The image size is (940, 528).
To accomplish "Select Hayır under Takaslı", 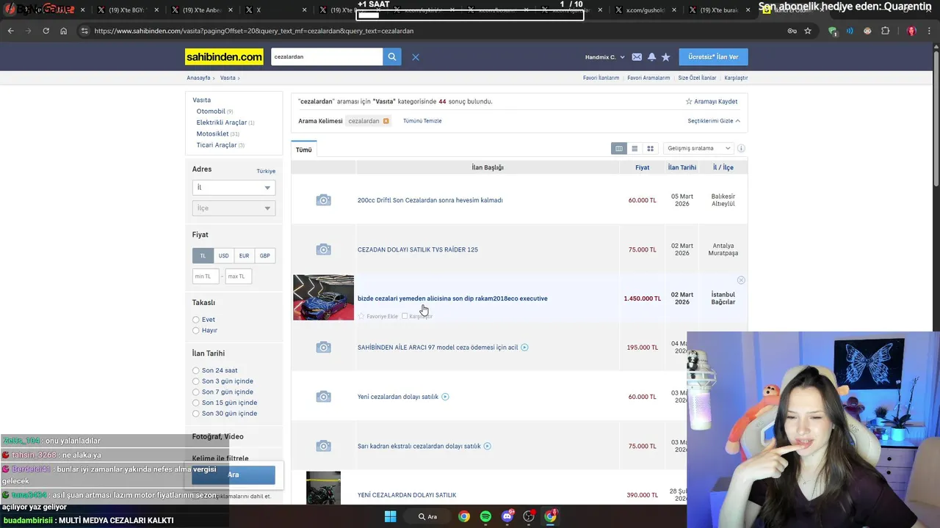I will (195, 331).
